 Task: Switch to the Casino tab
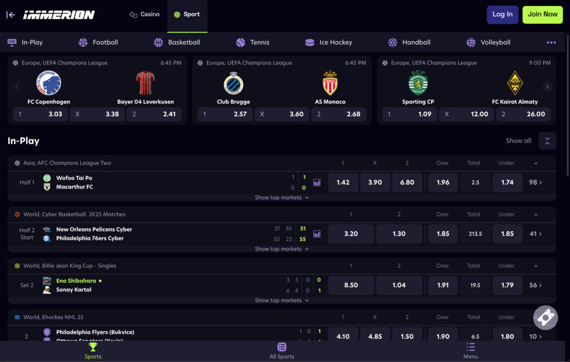[x=144, y=14]
